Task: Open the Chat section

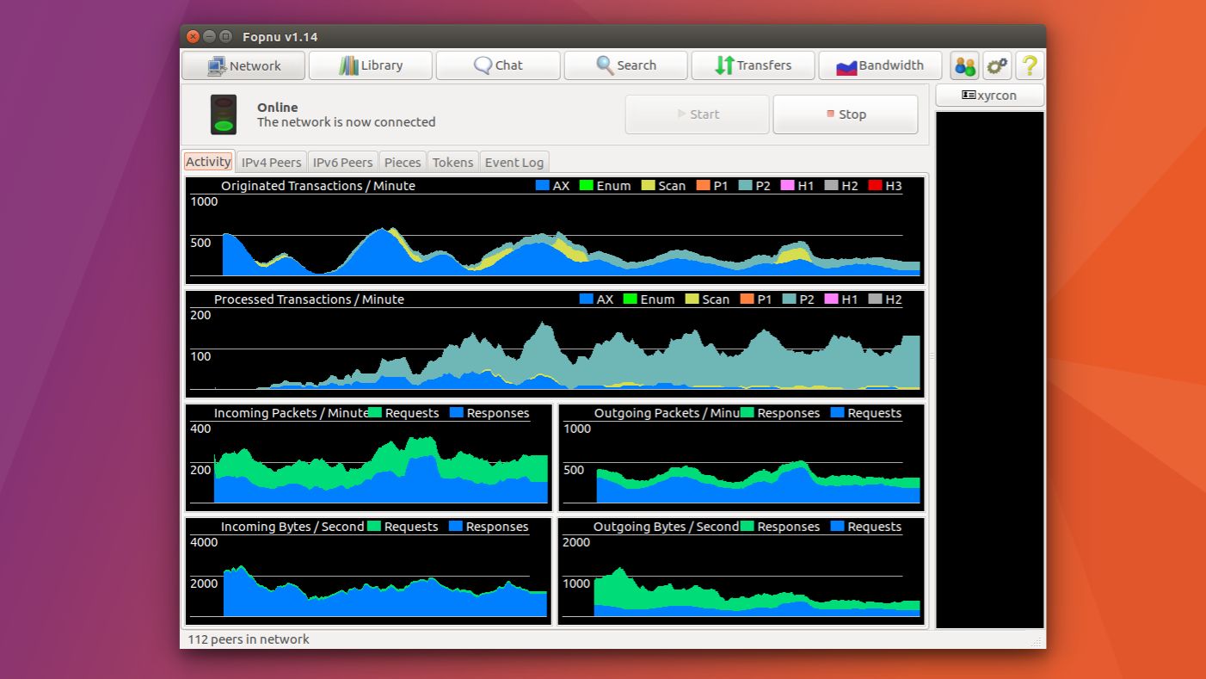Action: pyautogui.click(x=498, y=65)
